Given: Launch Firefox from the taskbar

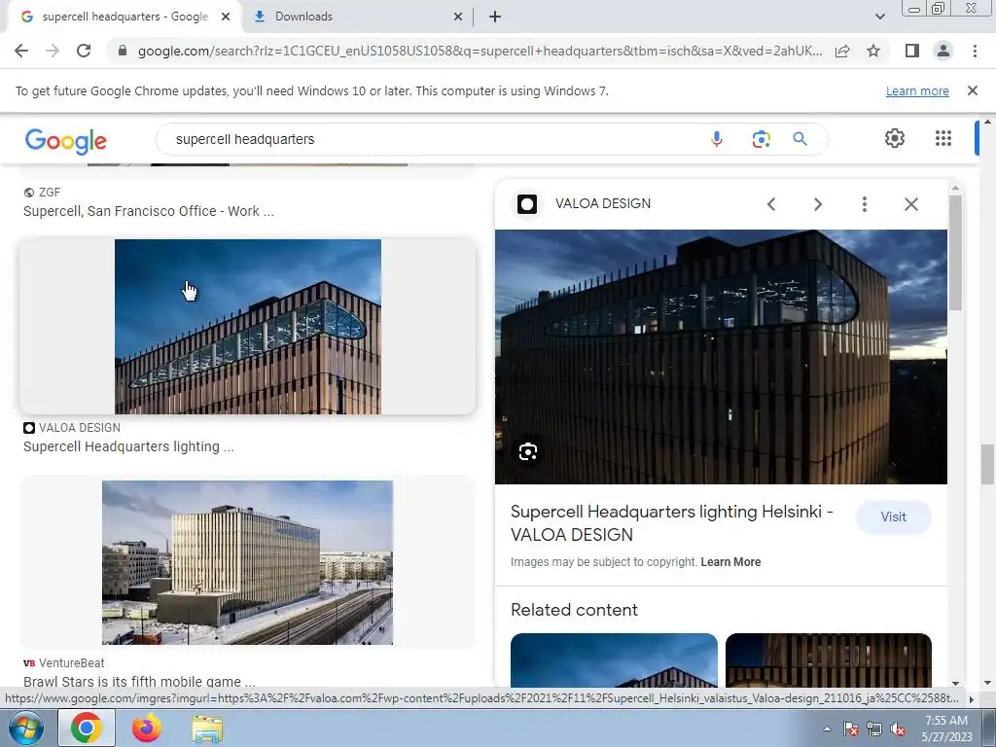Looking at the screenshot, I should point(147,728).
